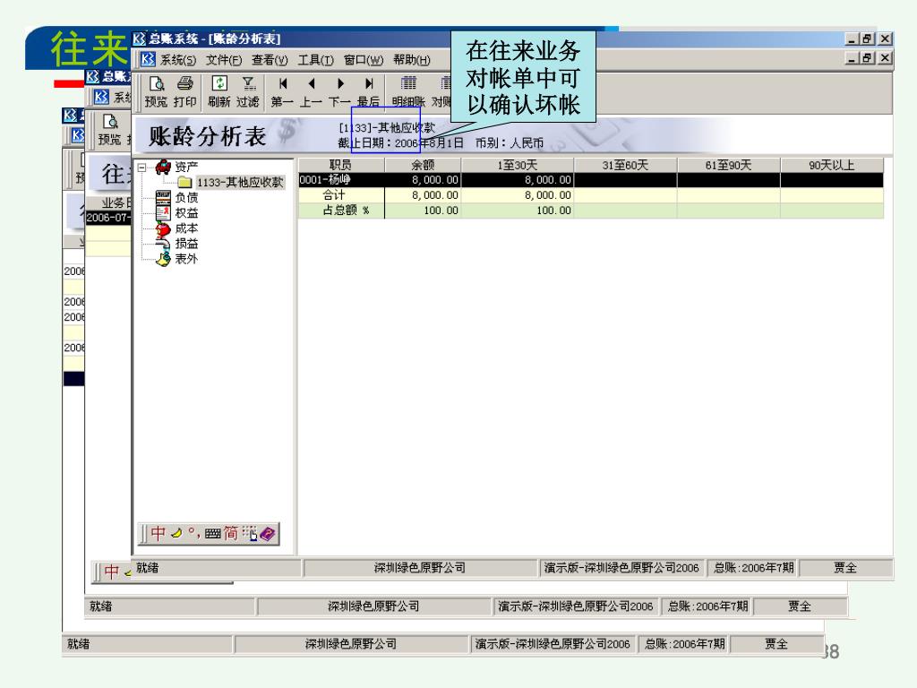Toggle the Chinese punctuation mode on the IME bar

pyautogui.click(x=193, y=533)
